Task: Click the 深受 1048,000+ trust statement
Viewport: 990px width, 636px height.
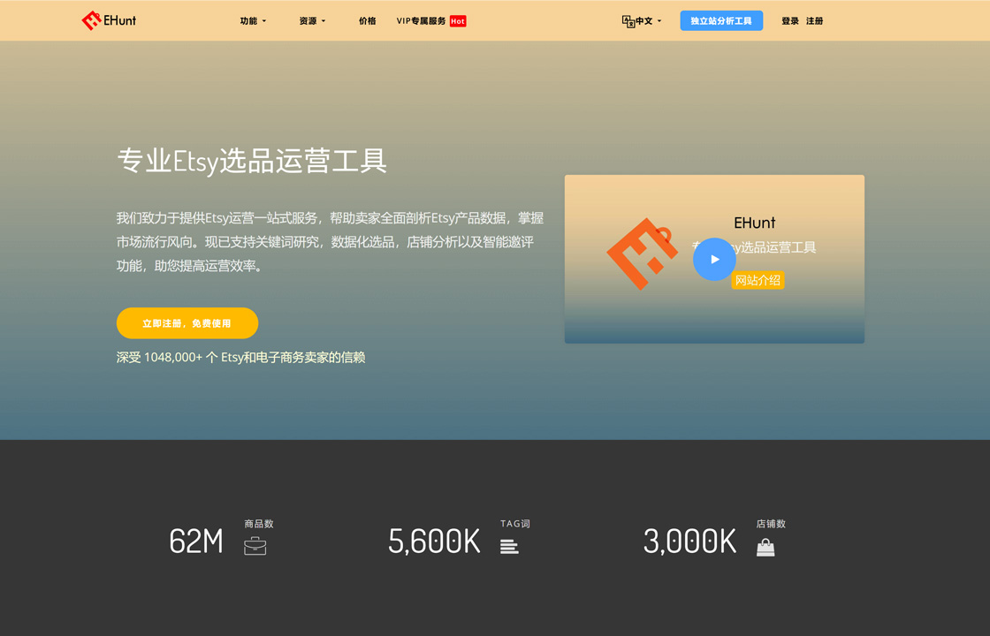Action: [x=240, y=357]
